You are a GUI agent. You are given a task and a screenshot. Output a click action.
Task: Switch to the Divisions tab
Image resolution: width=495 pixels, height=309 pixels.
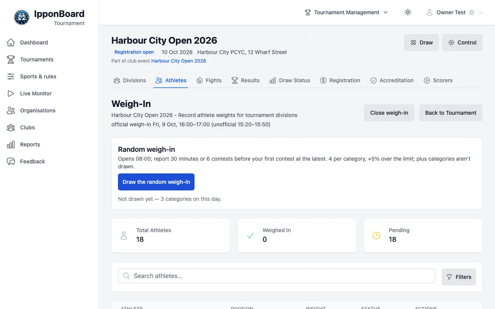click(x=130, y=80)
